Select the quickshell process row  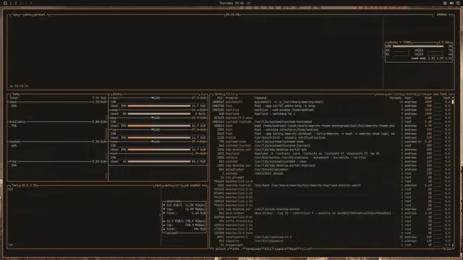tap(331, 102)
